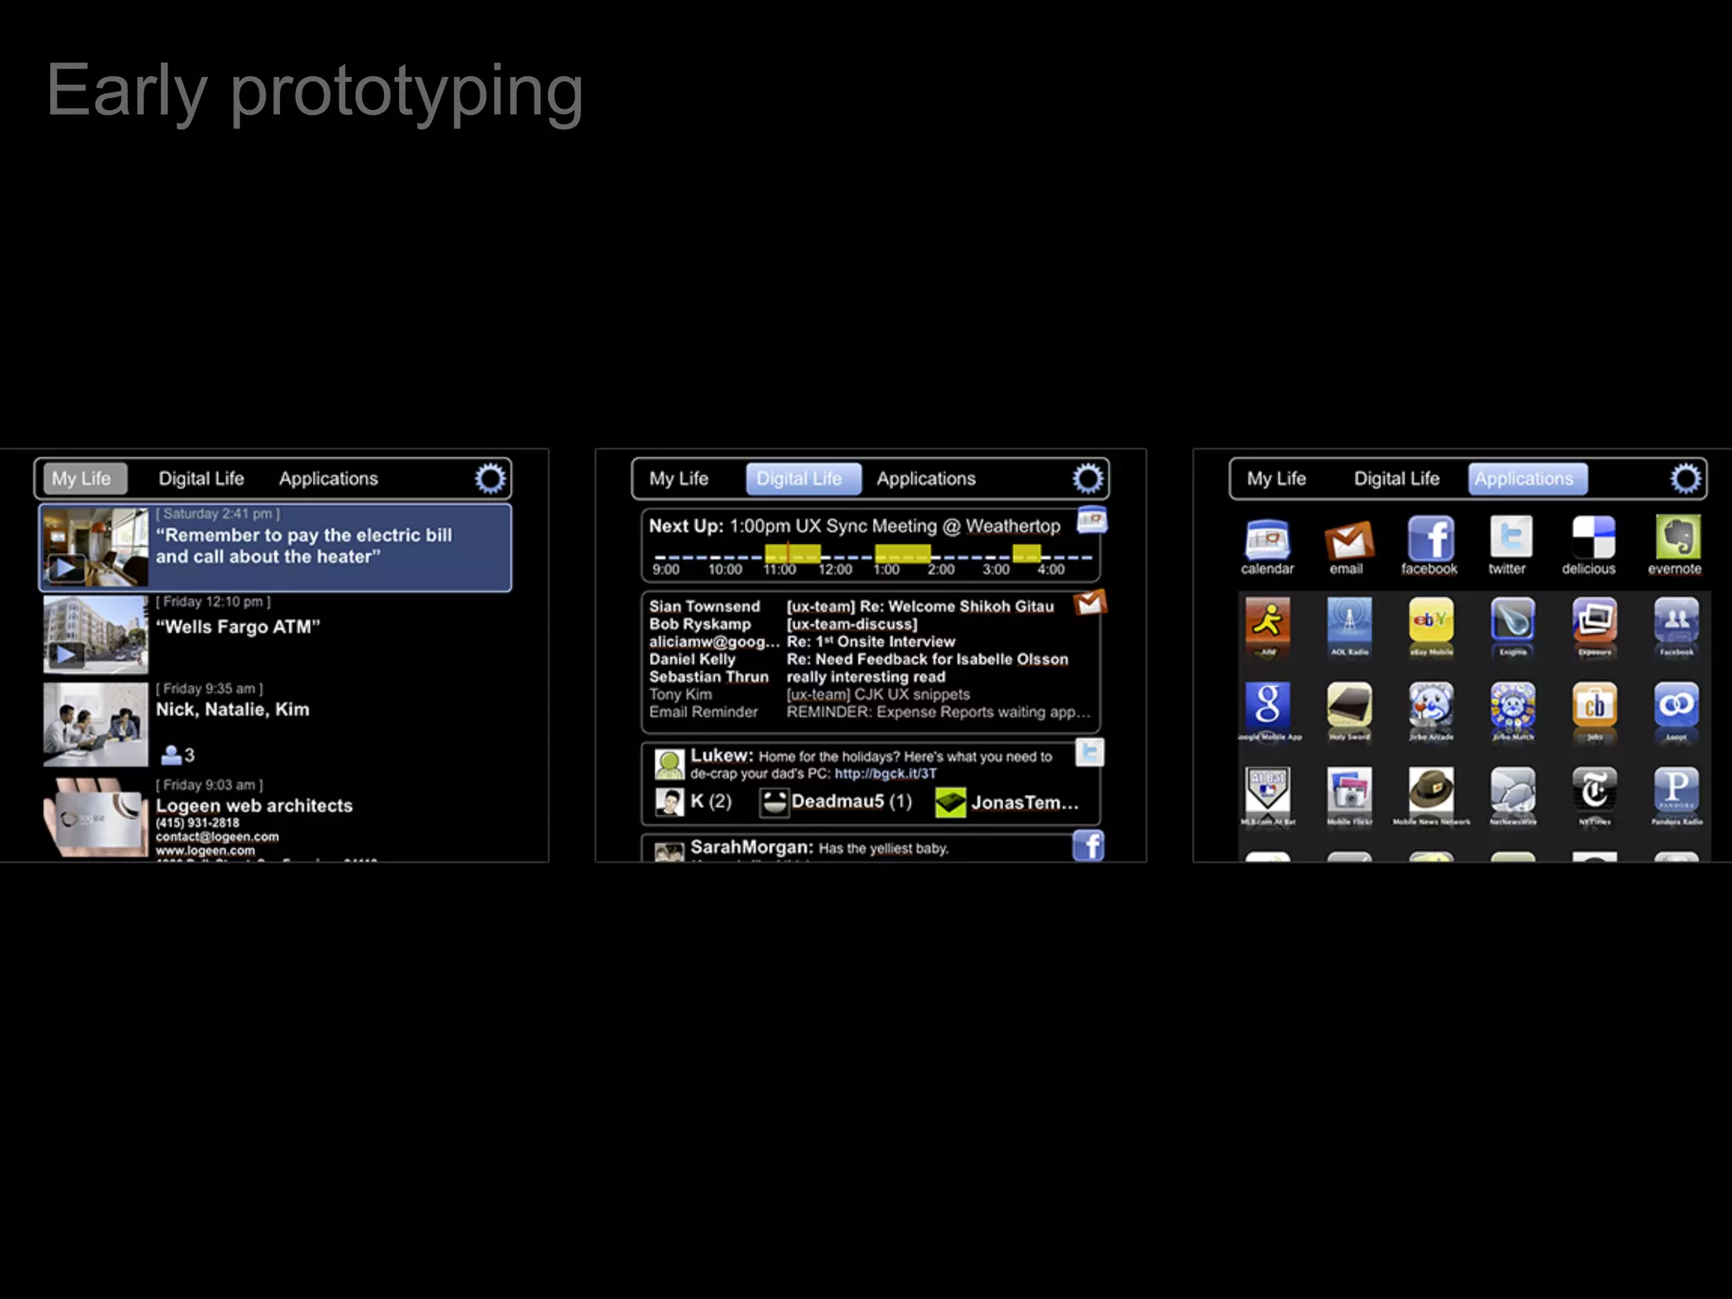Viewport: 1732px width, 1299px height.
Task: Open the Nick, Natalie, Kim meeting photo thumbnail
Action: [96, 725]
